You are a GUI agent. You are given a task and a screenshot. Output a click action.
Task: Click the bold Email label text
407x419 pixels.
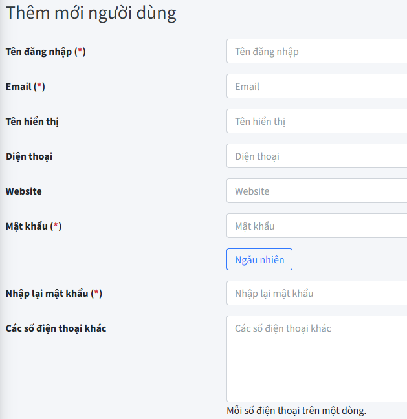pos(18,87)
